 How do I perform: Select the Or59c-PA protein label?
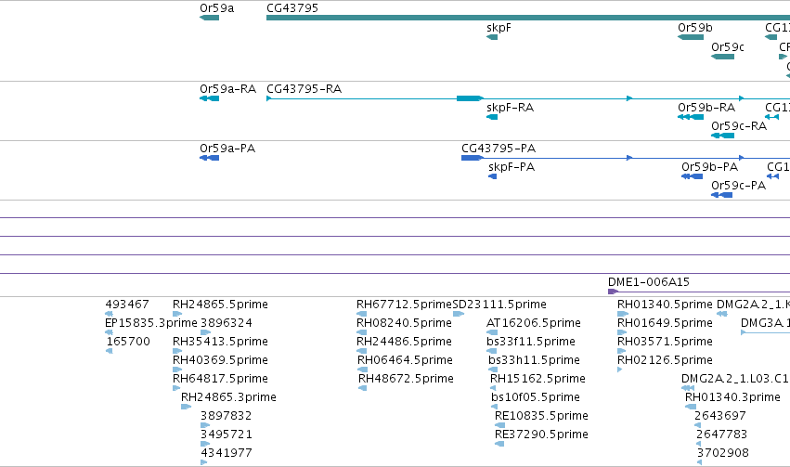pyautogui.click(x=739, y=186)
